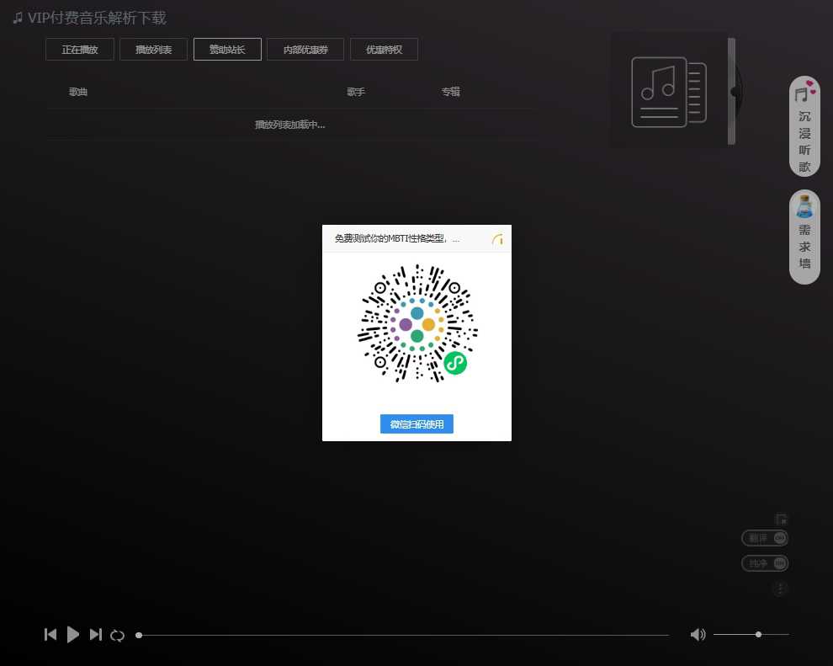Click the 微信扫码使用 button

pos(416,424)
